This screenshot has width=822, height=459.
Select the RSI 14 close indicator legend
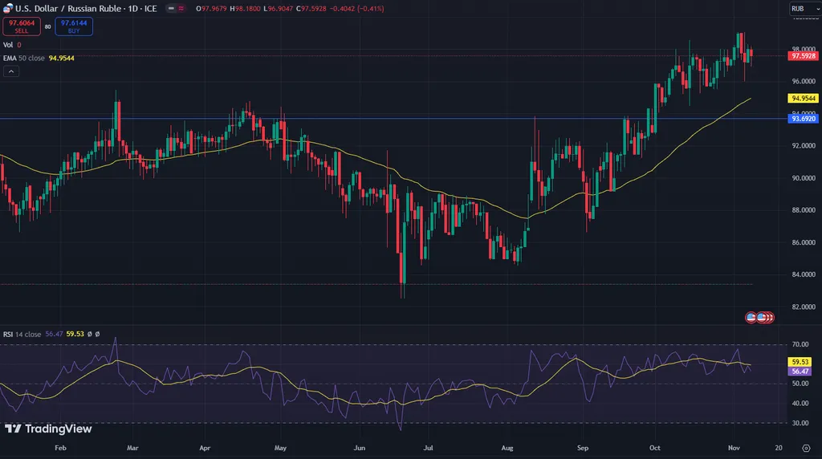coord(22,334)
